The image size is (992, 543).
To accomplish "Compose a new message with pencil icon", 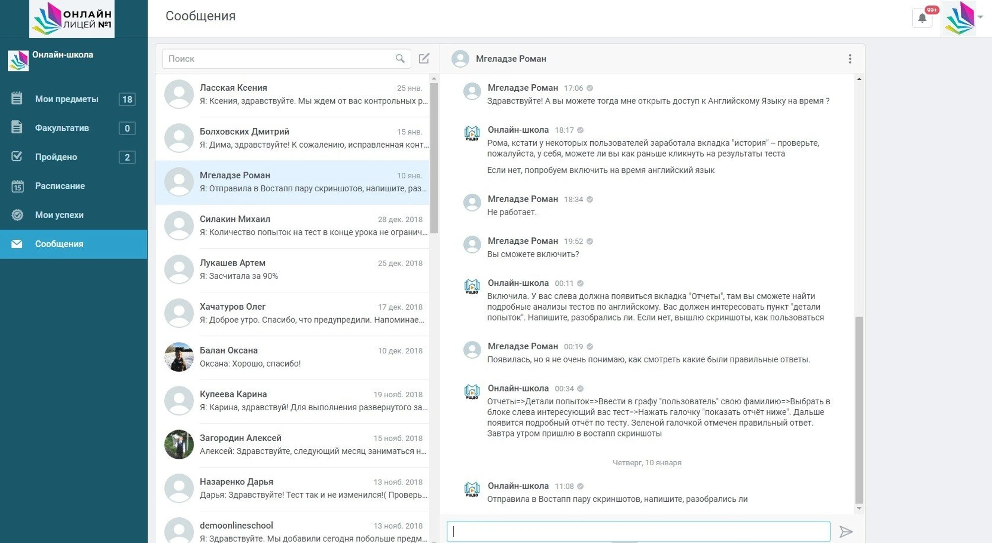I will tap(424, 58).
